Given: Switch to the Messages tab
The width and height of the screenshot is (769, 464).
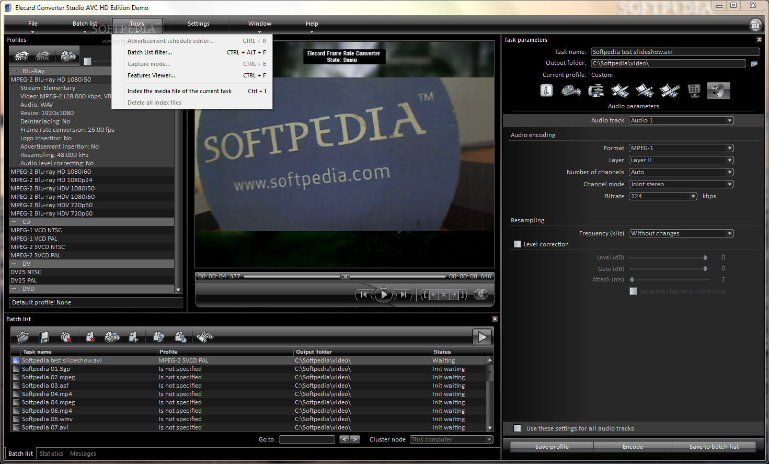Looking at the screenshot, I should coord(83,454).
